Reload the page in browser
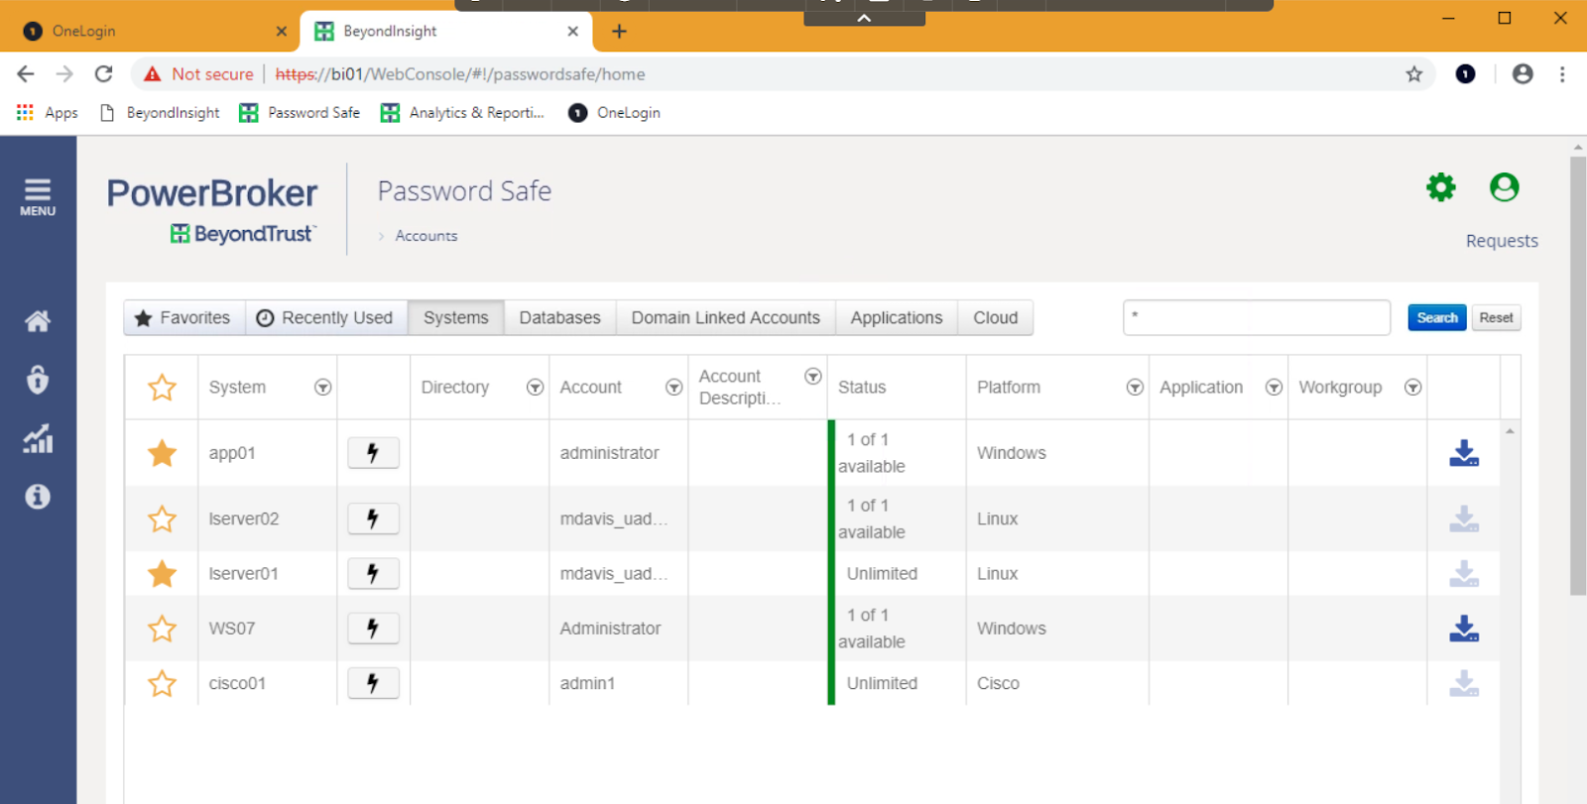Image resolution: width=1587 pixels, height=804 pixels. pos(103,74)
